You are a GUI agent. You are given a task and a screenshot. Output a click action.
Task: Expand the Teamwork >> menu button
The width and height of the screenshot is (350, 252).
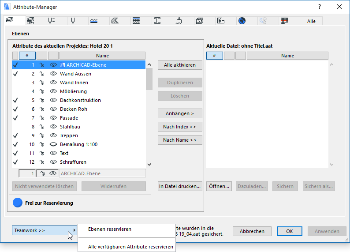[45, 230]
